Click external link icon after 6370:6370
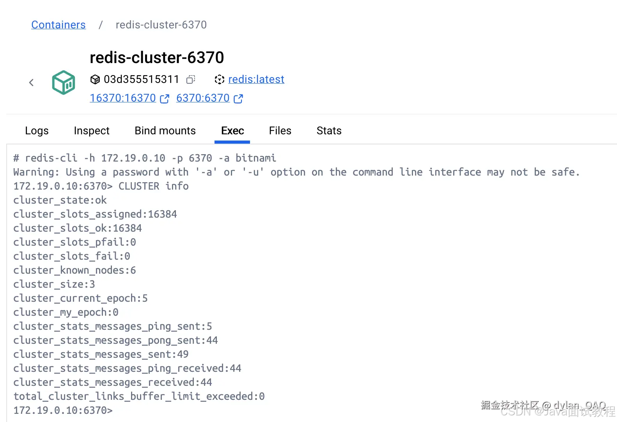 (x=238, y=99)
